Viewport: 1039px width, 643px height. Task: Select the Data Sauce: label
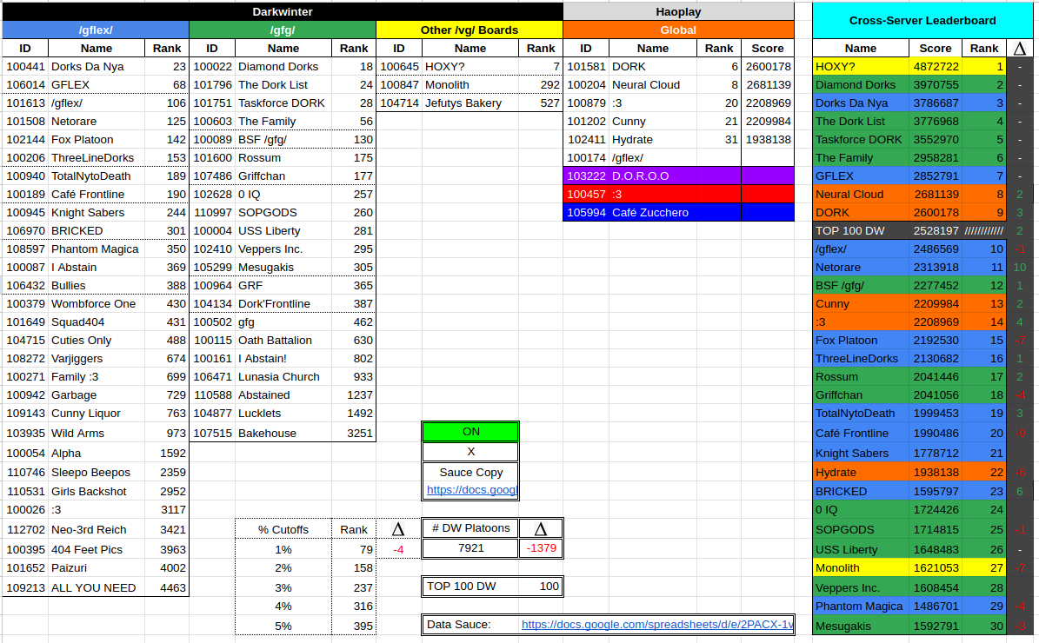click(x=458, y=625)
